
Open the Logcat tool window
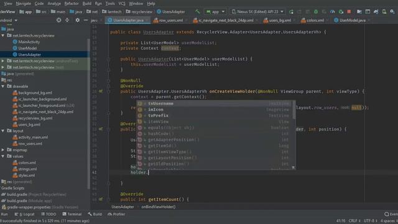pos(25,214)
